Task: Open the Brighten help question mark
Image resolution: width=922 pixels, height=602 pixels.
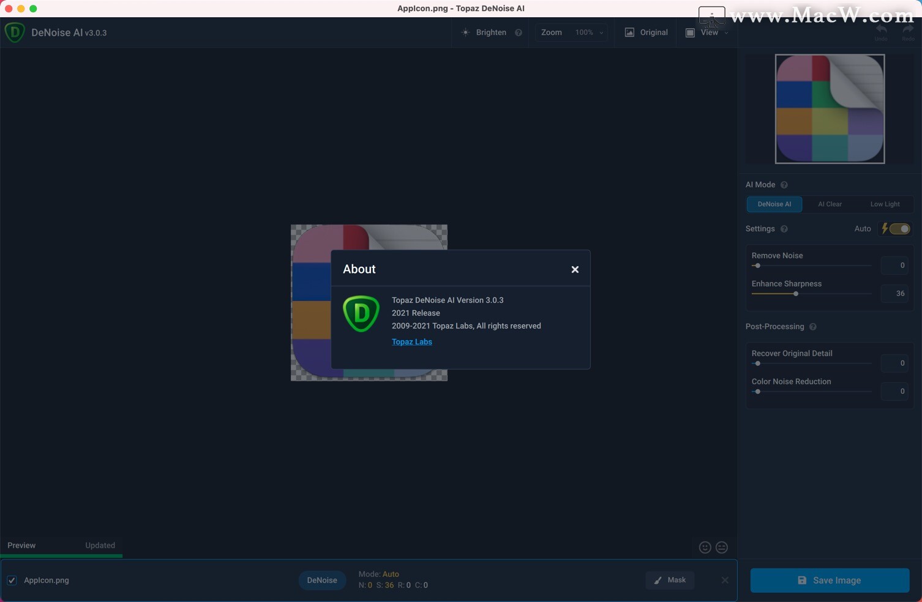Action: click(519, 32)
